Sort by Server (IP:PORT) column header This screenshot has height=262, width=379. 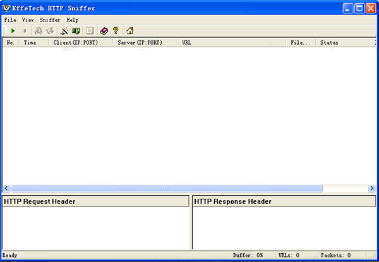pos(145,42)
